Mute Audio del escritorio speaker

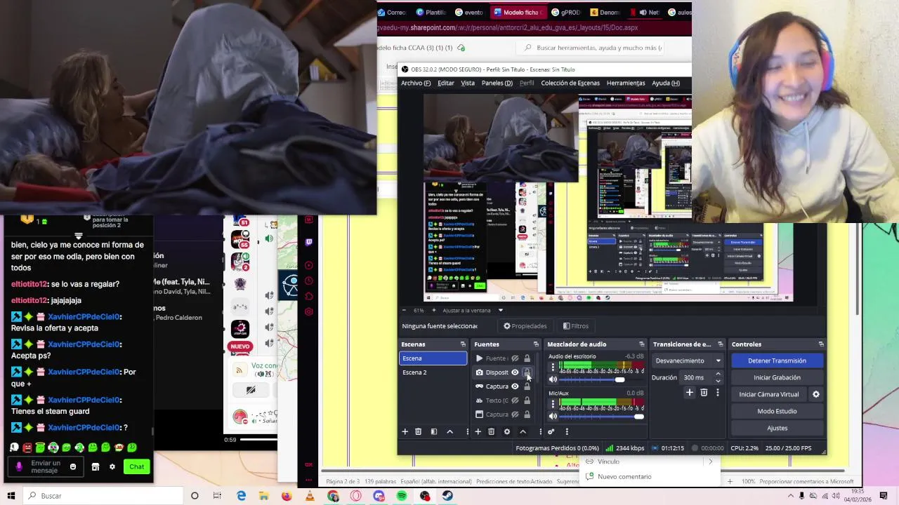click(553, 379)
